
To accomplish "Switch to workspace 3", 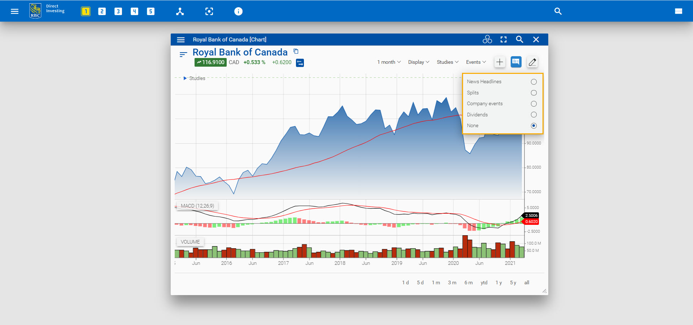I will pos(118,11).
